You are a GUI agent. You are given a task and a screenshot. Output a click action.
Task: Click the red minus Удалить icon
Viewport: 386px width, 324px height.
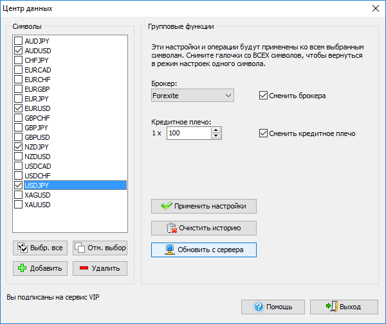click(x=84, y=268)
